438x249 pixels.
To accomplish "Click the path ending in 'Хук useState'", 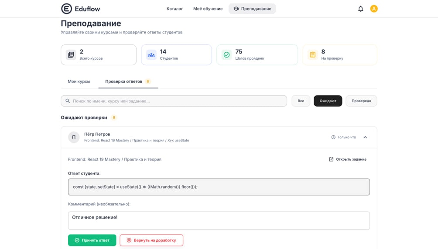I will pyautogui.click(x=137, y=140).
